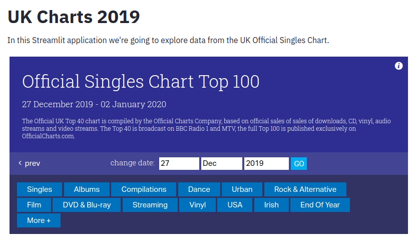Screen dimensions: 411x243
Task: Select the Streaming chart tab
Action: coord(150,205)
